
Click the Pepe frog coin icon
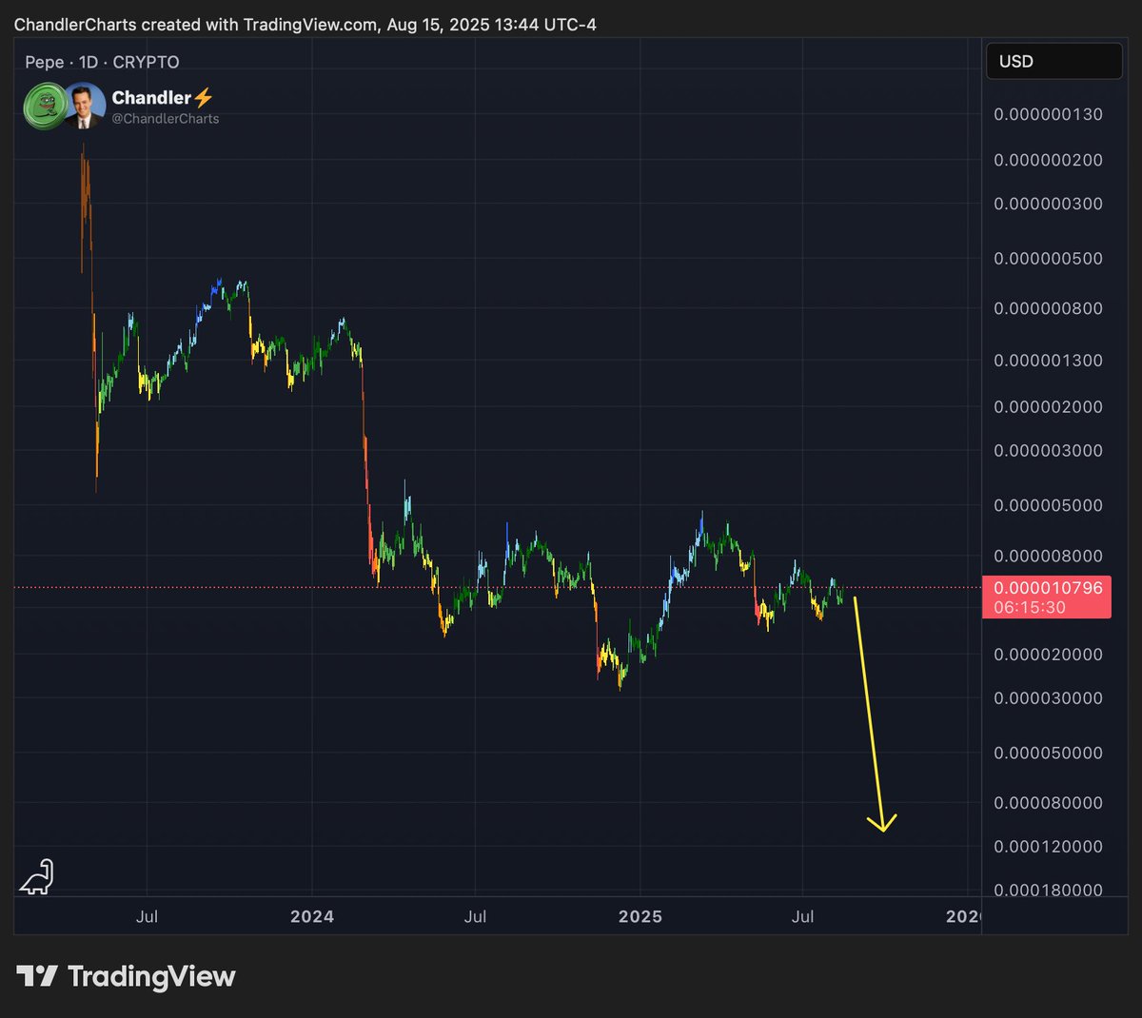point(45,106)
